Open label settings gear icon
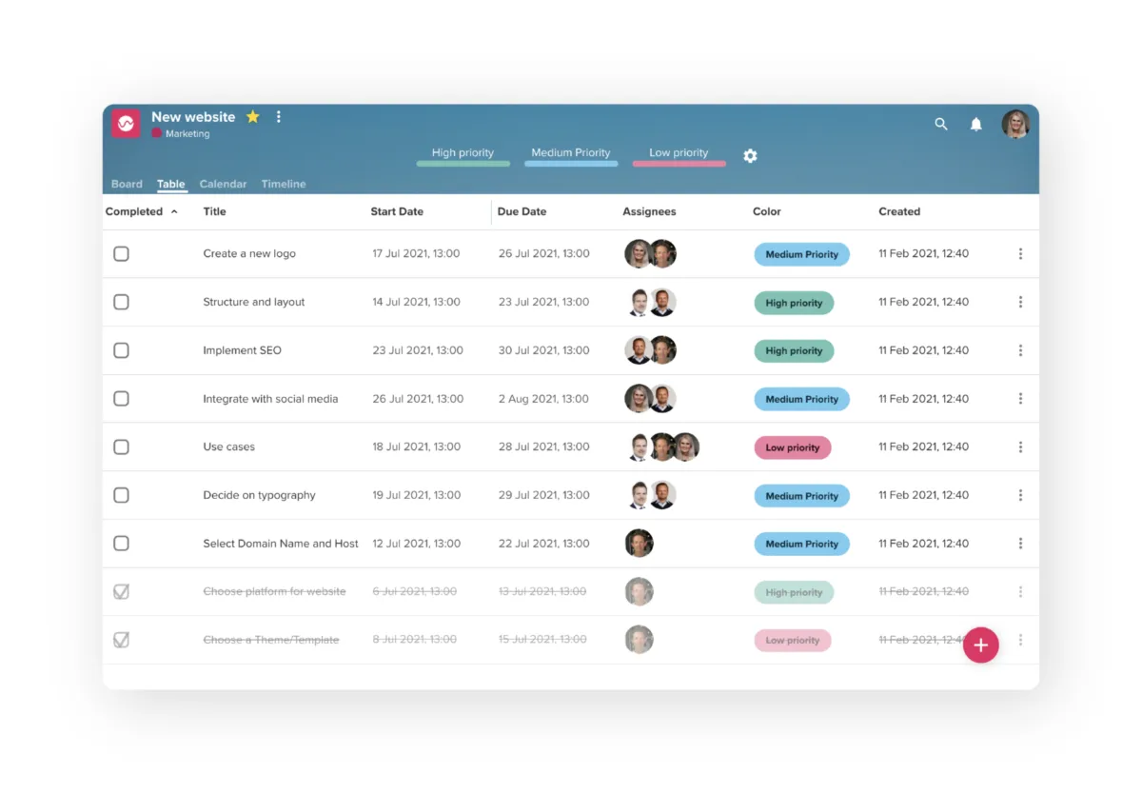 750,155
